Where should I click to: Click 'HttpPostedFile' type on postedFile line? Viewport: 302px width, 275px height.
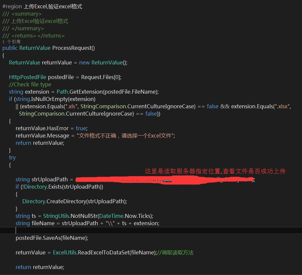(28, 77)
